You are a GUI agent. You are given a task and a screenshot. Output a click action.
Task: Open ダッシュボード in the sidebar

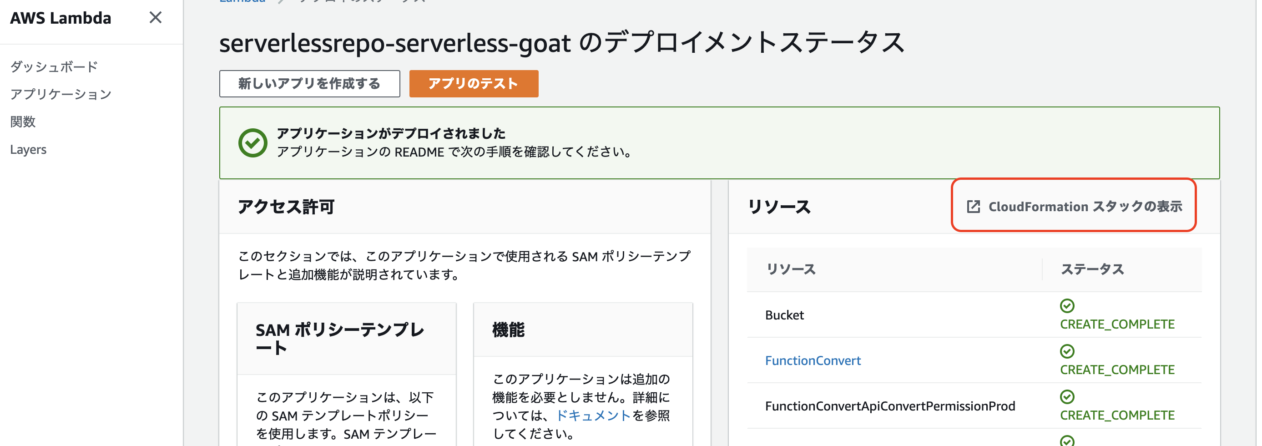54,66
